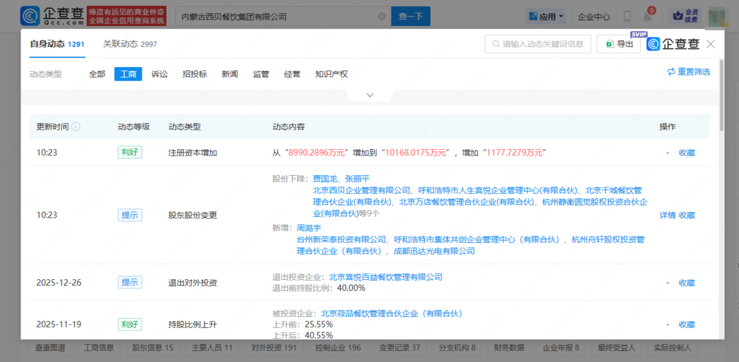The image size is (739, 362).
Task: Open the 应用 dropdown menu
Action: coord(546,16)
